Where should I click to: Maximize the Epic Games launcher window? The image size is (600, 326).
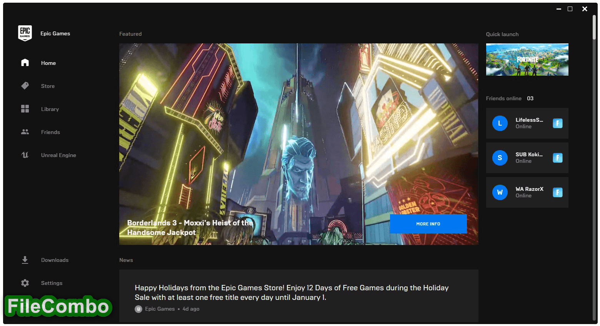(x=570, y=9)
